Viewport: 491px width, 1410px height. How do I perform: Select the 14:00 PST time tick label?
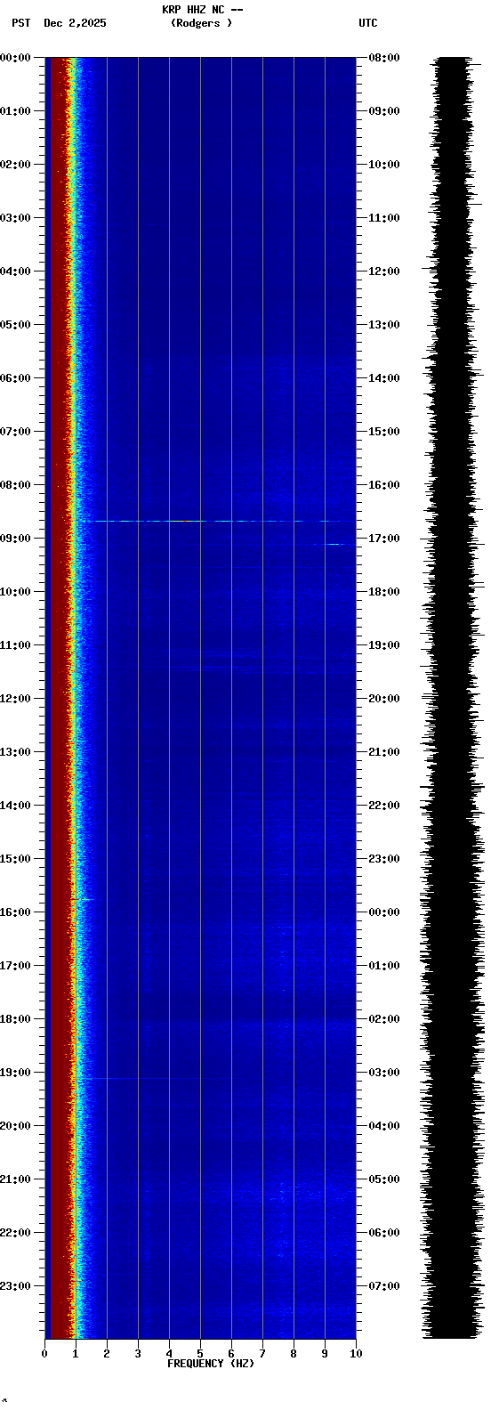15,806
